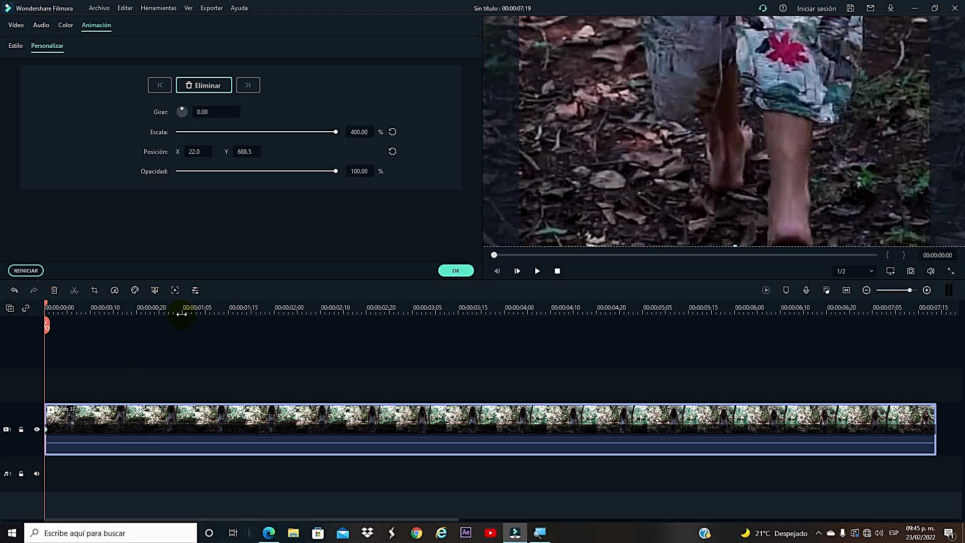Confirm settings with the OK button

pyautogui.click(x=455, y=270)
